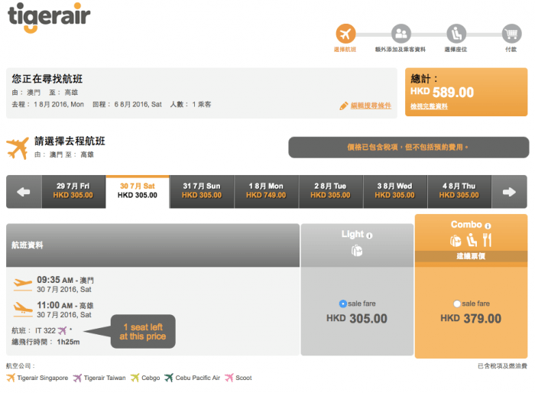The width and height of the screenshot is (535, 393).
Task: Click the Light fare backpack icon
Action: [357, 251]
